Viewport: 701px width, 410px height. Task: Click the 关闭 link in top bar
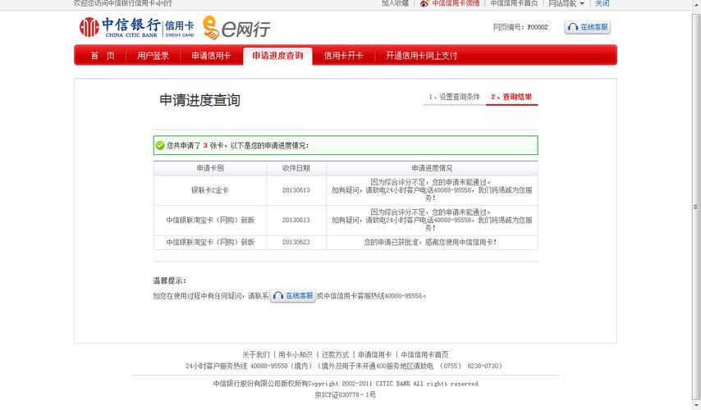click(x=602, y=3)
